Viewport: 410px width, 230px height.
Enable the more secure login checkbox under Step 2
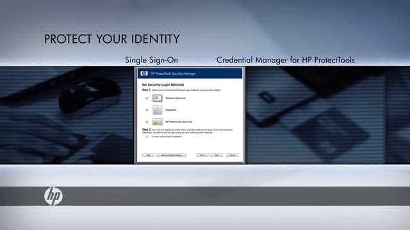pyautogui.click(x=147, y=137)
